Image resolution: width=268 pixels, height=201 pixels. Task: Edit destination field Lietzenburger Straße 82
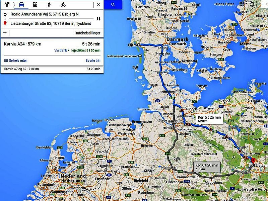(x=51, y=23)
